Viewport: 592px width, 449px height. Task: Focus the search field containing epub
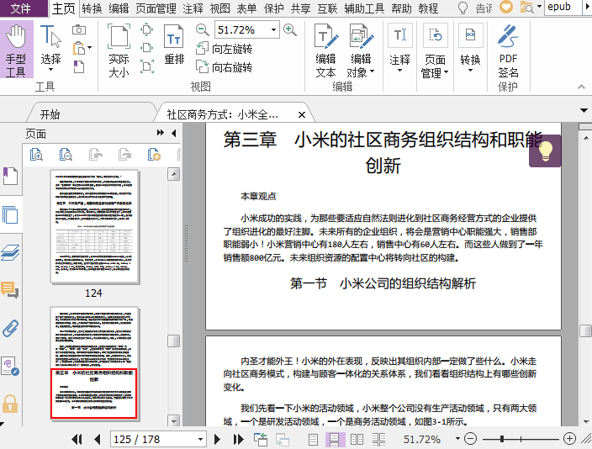pyautogui.click(x=563, y=8)
